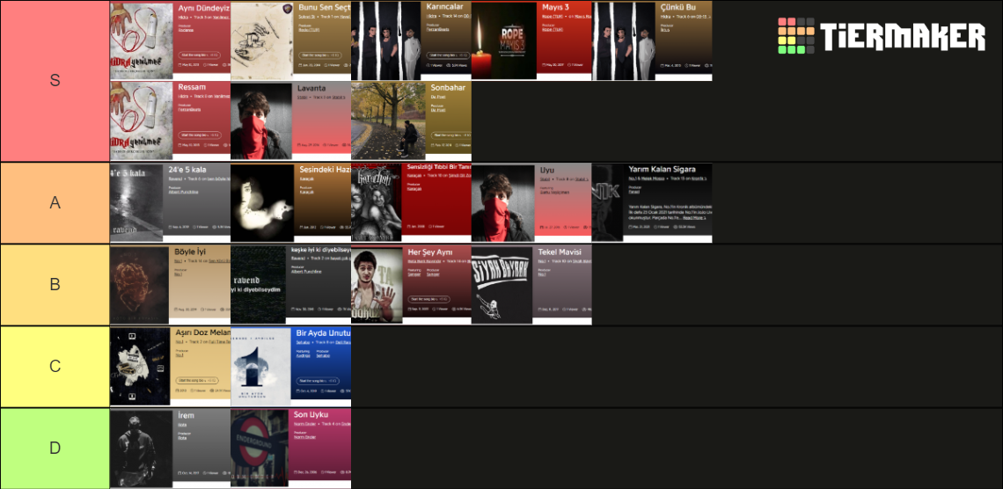Select the red S tier label
1003x489 pixels.
pos(55,81)
